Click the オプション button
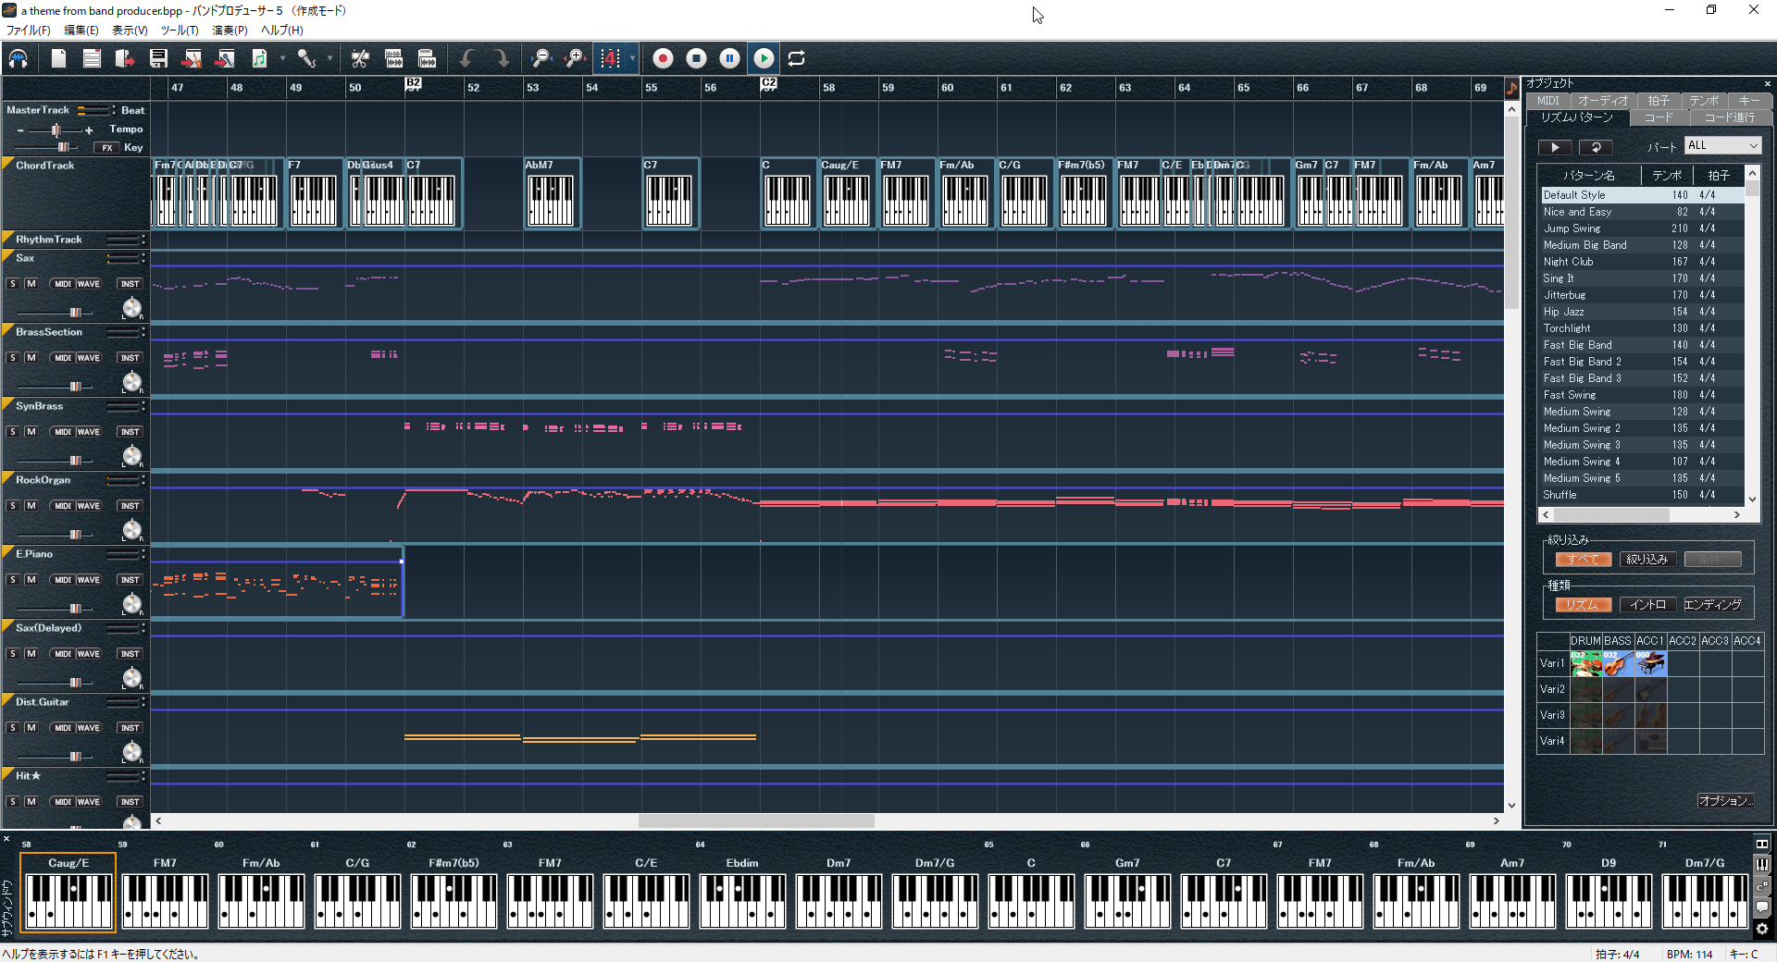1777x962 pixels. [x=1725, y=801]
